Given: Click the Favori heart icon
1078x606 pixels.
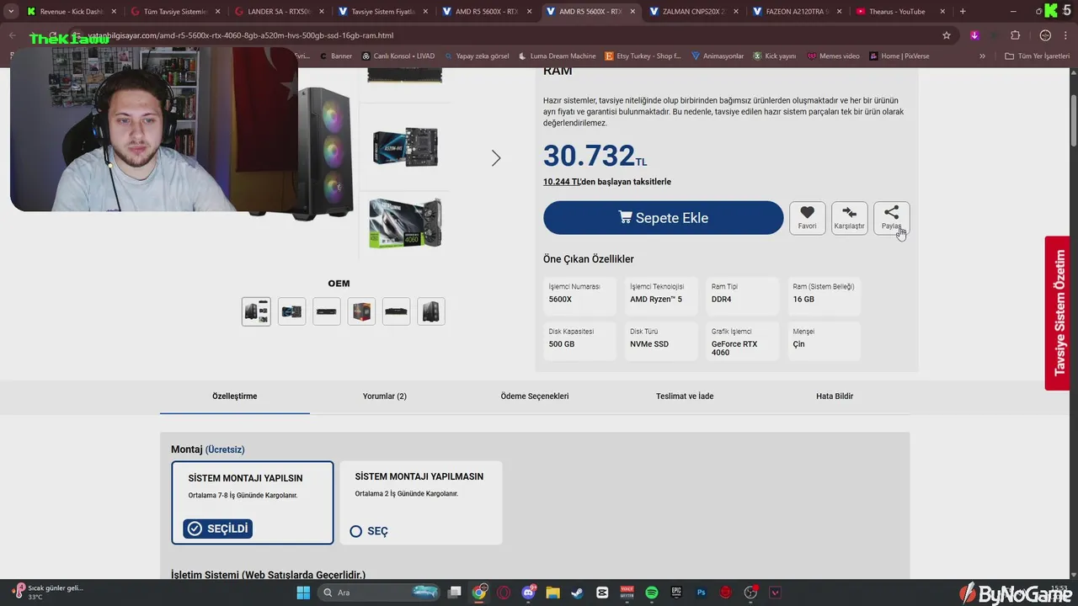Looking at the screenshot, I should pos(807,213).
